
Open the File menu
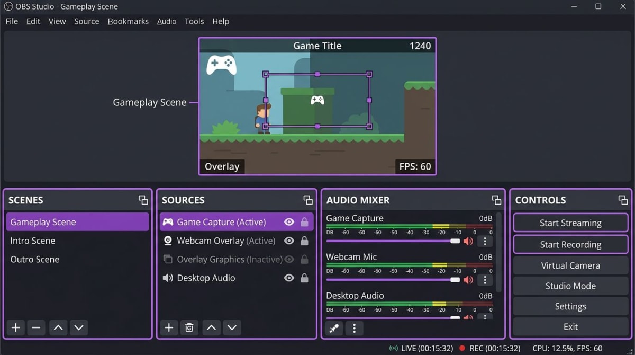12,21
